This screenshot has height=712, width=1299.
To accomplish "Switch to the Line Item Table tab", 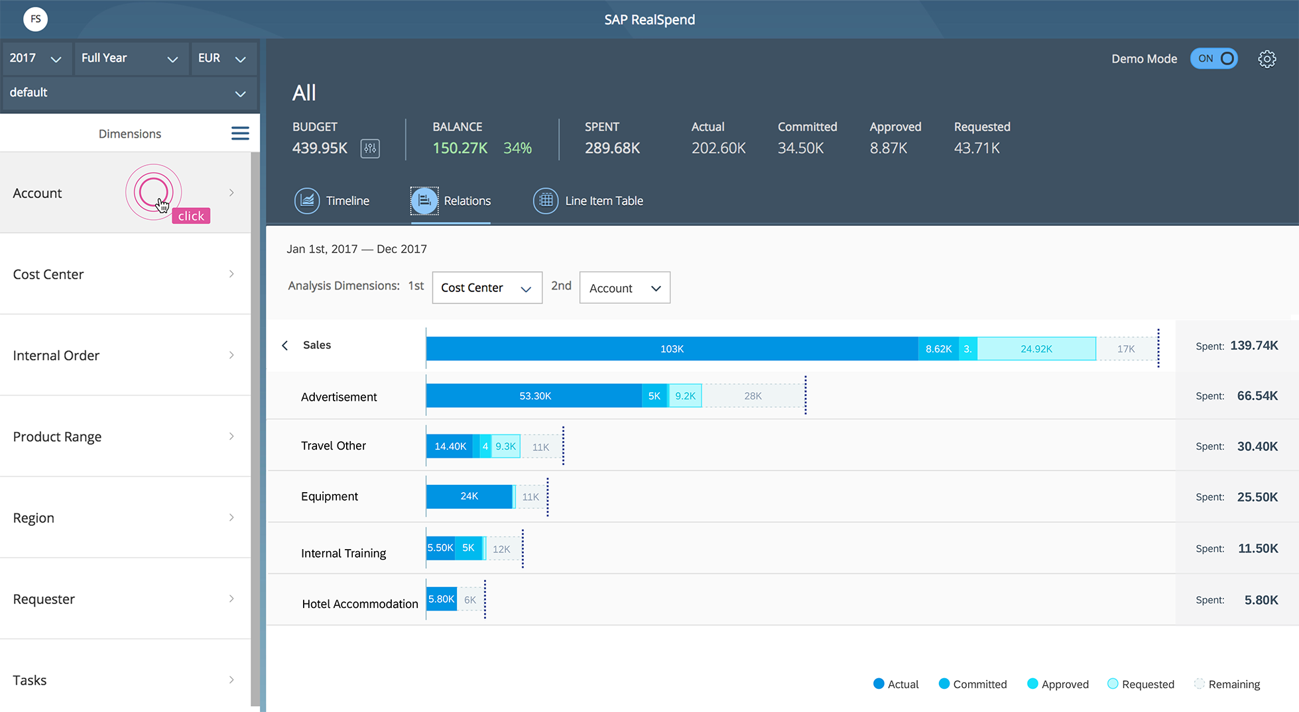I will [x=588, y=201].
